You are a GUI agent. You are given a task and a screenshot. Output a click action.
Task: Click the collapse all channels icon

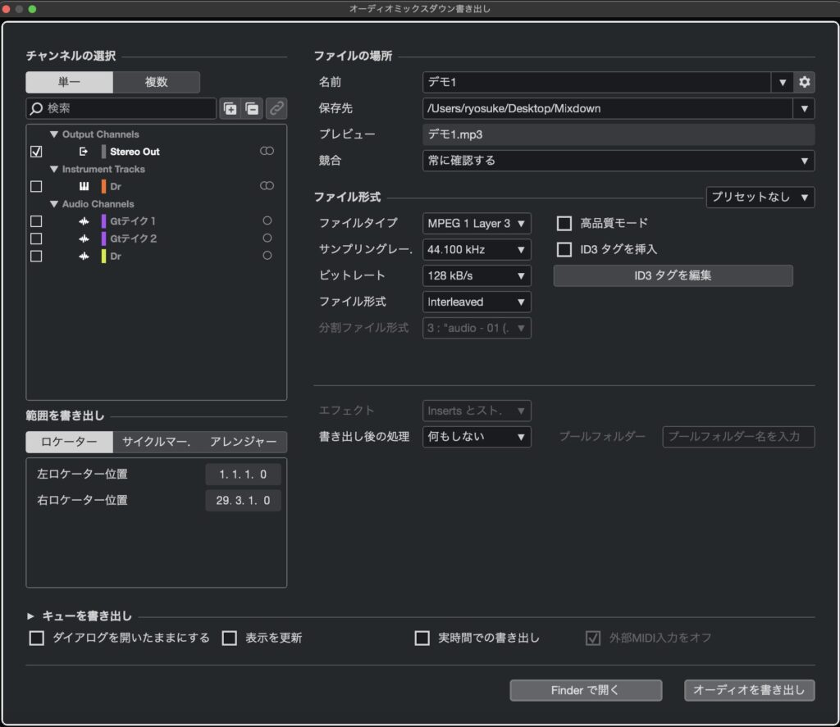coord(252,108)
